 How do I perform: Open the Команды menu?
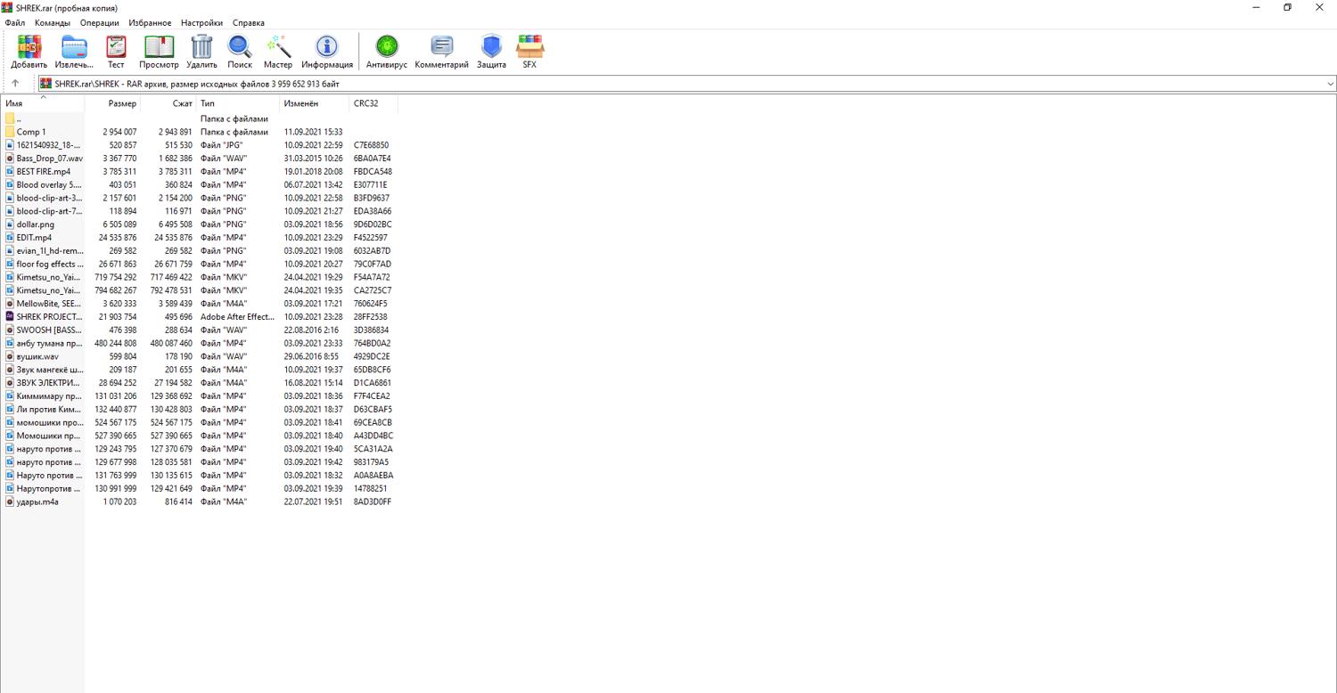pyautogui.click(x=53, y=23)
